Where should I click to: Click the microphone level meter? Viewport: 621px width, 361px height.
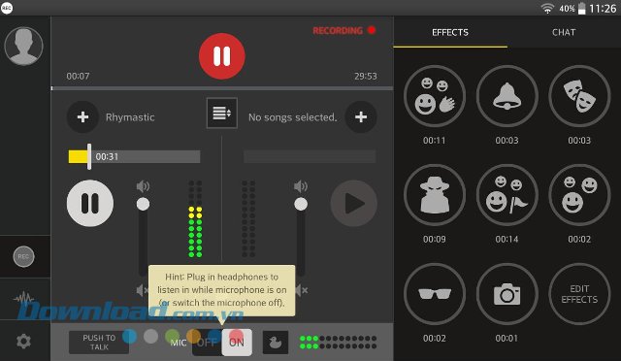[x=338, y=343]
